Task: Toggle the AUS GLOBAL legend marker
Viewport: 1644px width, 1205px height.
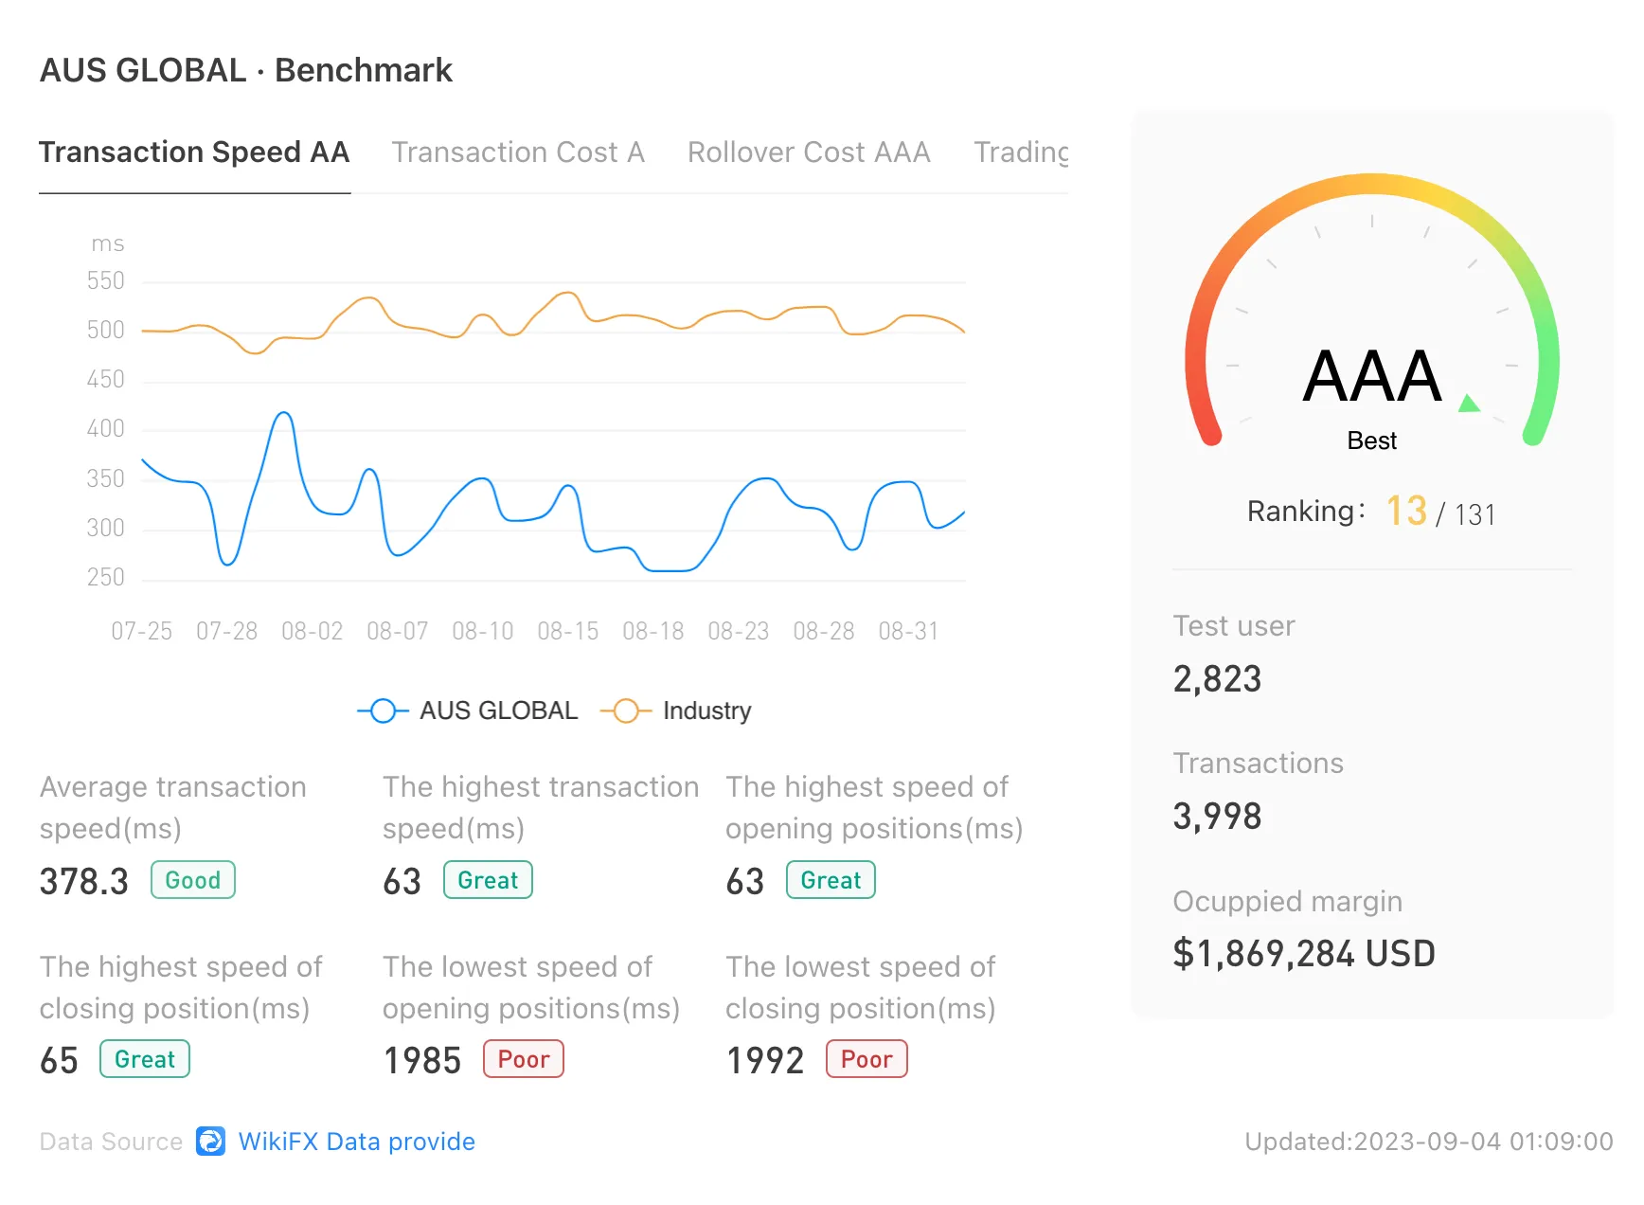Action: tap(383, 710)
